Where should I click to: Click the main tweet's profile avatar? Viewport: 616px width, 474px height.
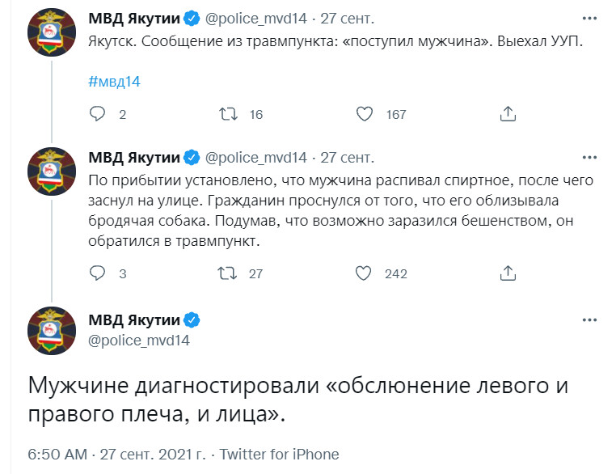[52, 331]
